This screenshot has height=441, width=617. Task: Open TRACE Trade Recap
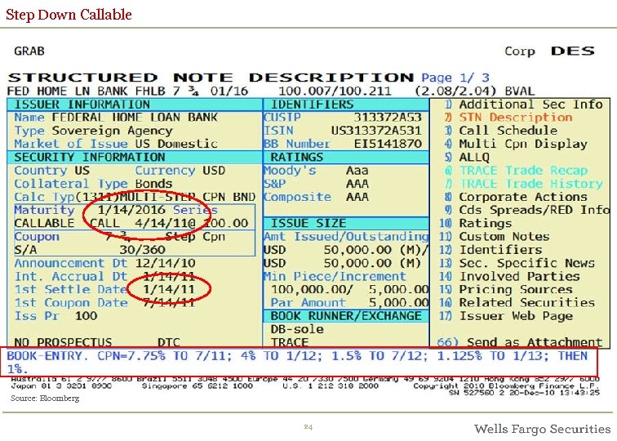[x=516, y=170]
